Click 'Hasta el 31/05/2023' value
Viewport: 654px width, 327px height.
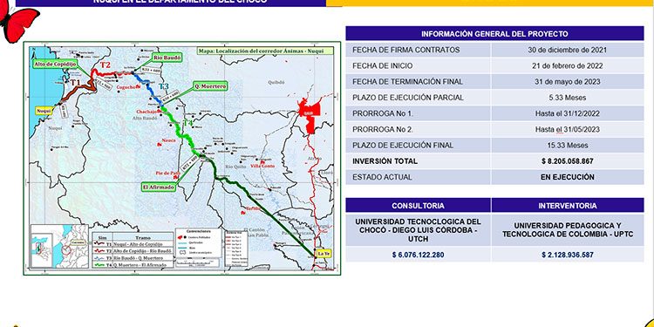pos(568,129)
